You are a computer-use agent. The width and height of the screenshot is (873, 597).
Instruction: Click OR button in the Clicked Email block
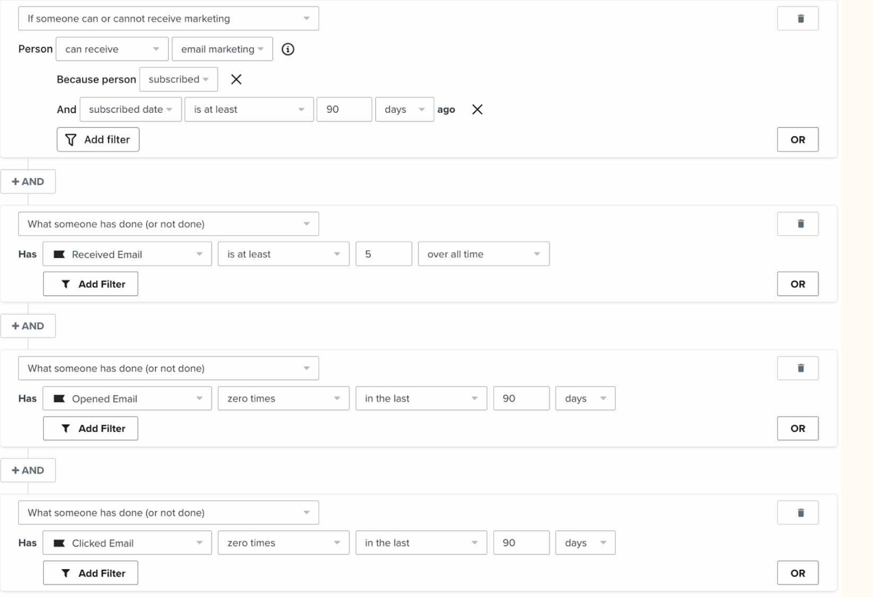797,573
